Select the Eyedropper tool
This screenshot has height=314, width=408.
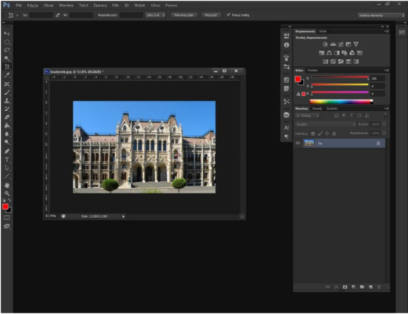tap(7, 75)
